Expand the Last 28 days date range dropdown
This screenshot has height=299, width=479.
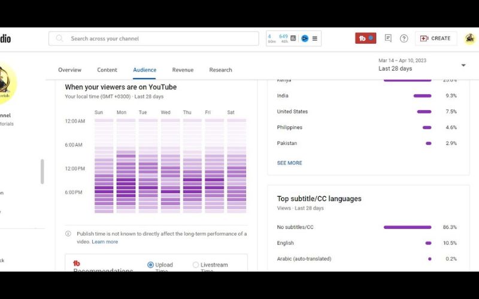(x=463, y=65)
